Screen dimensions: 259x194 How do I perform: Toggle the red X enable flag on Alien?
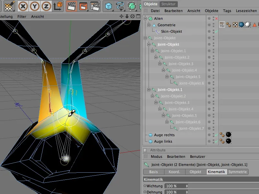click(217, 18)
